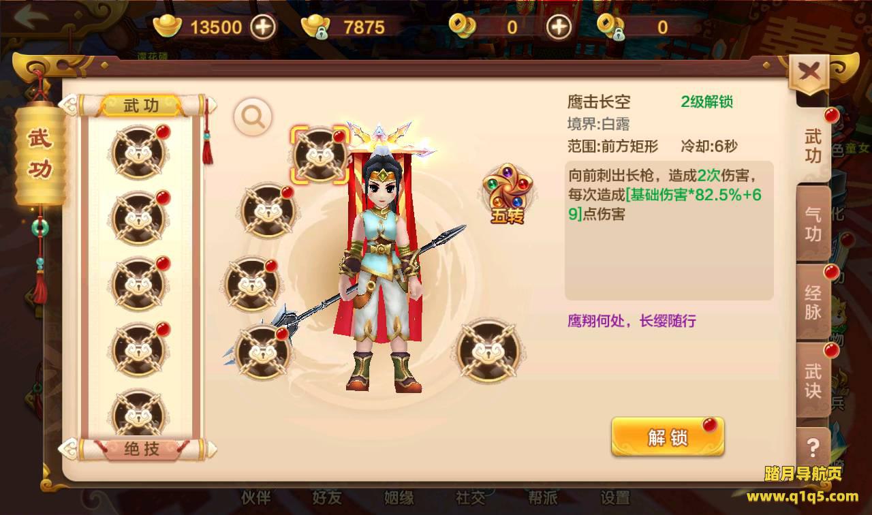Close the skill panel with X button
Viewport: 872px width, 515px height.
(x=809, y=71)
